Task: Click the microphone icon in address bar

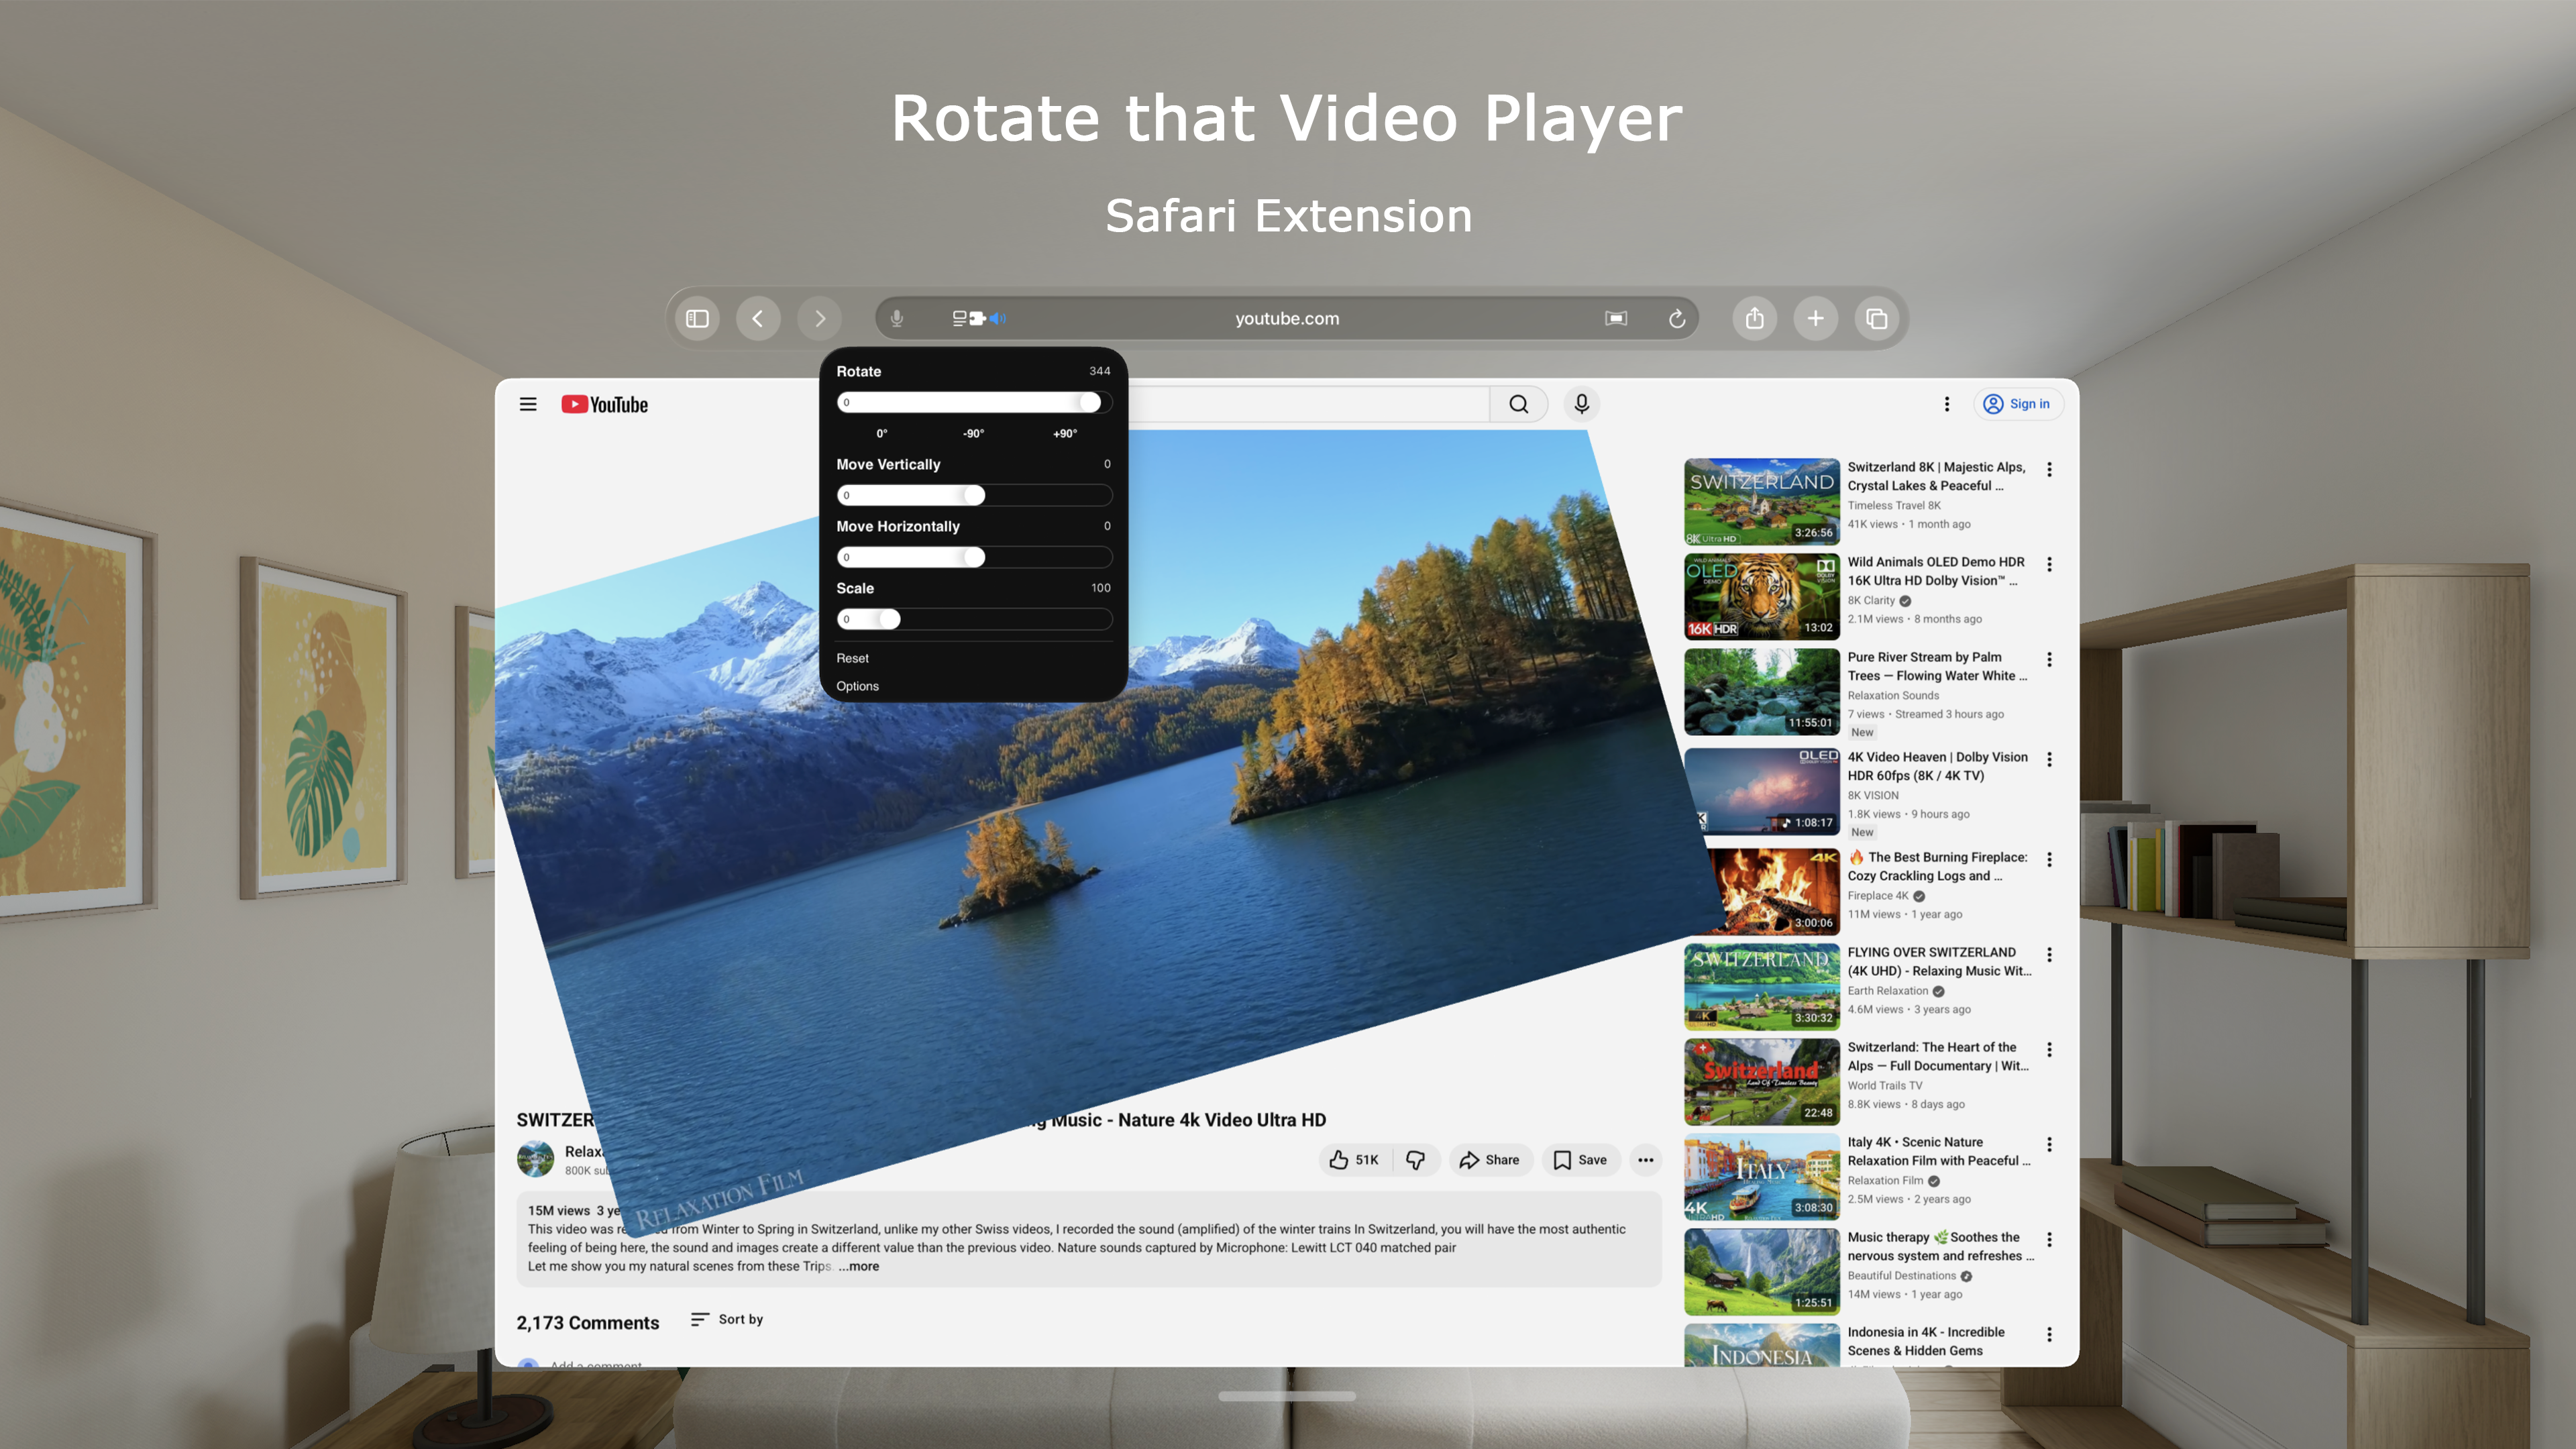Action: tap(897, 318)
